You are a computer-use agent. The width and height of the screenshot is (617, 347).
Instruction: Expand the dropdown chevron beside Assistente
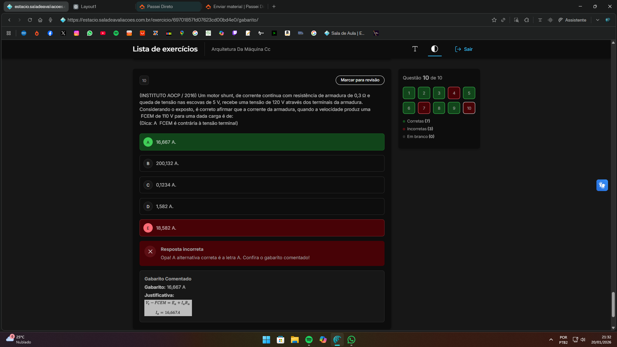(x=597, y=20)
